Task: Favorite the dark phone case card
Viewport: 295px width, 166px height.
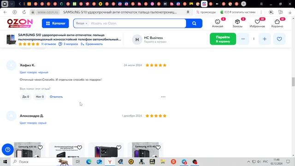Action: click(x=119, y=148)
